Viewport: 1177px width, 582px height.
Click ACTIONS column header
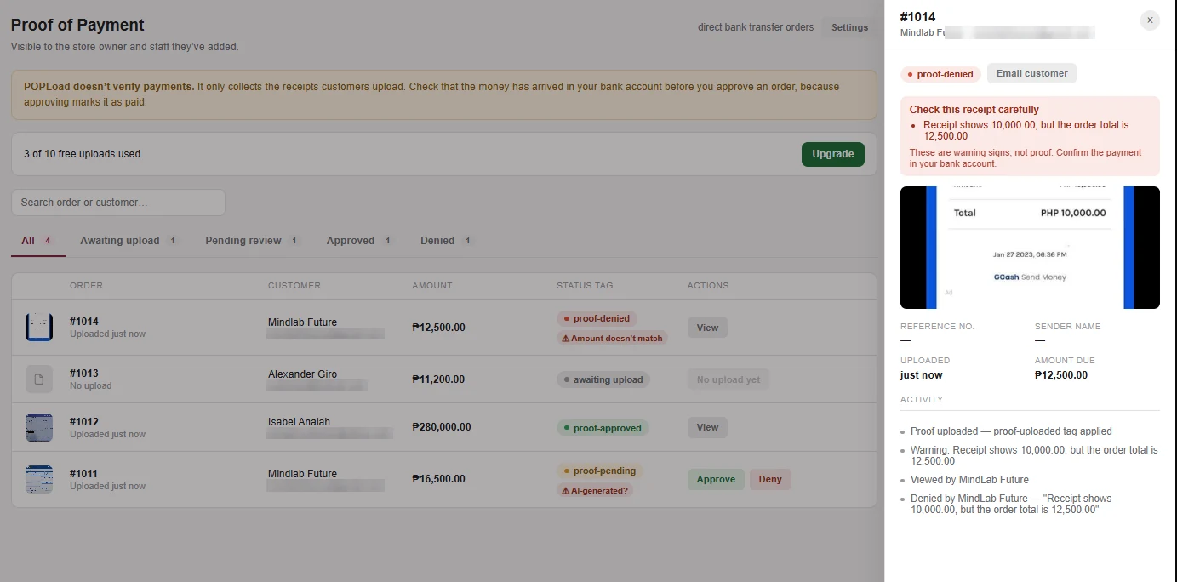pyautogui.click(x=708, y=286)
